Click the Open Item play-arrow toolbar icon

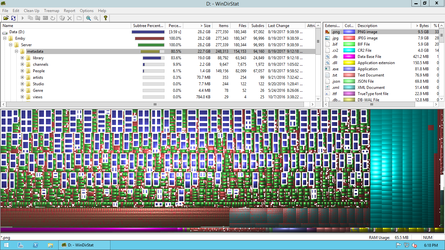[23, 18]
